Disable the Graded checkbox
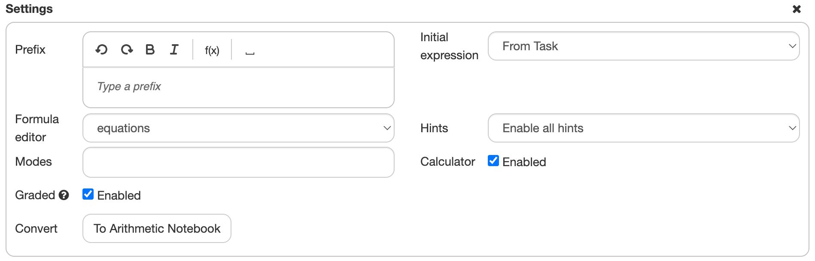 pos(88,195)
